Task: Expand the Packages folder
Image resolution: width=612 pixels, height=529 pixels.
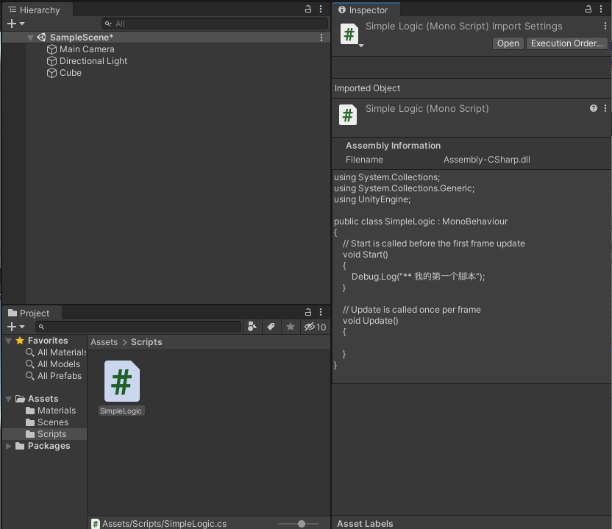Action: click(10, 446)
